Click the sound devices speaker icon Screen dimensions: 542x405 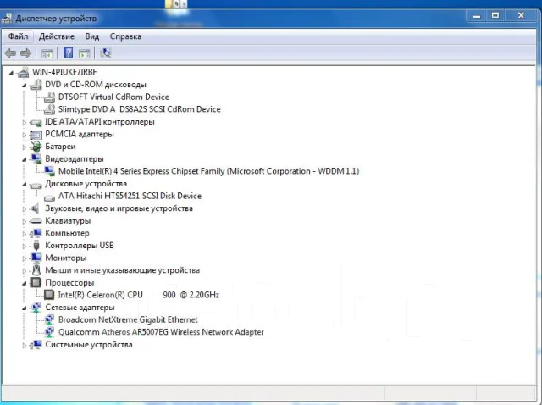[36, 208]
